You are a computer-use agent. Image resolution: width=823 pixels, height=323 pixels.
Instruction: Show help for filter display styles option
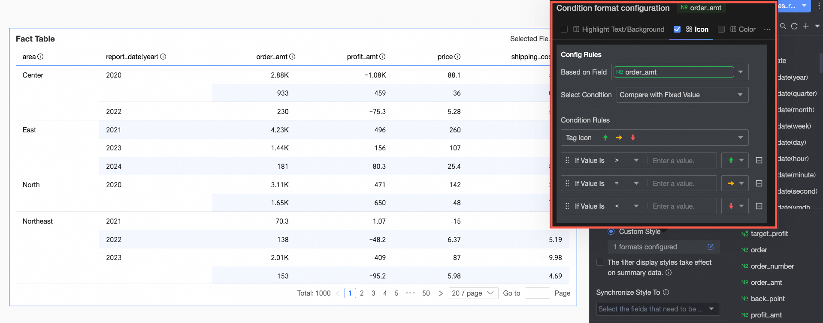[669, 272]
